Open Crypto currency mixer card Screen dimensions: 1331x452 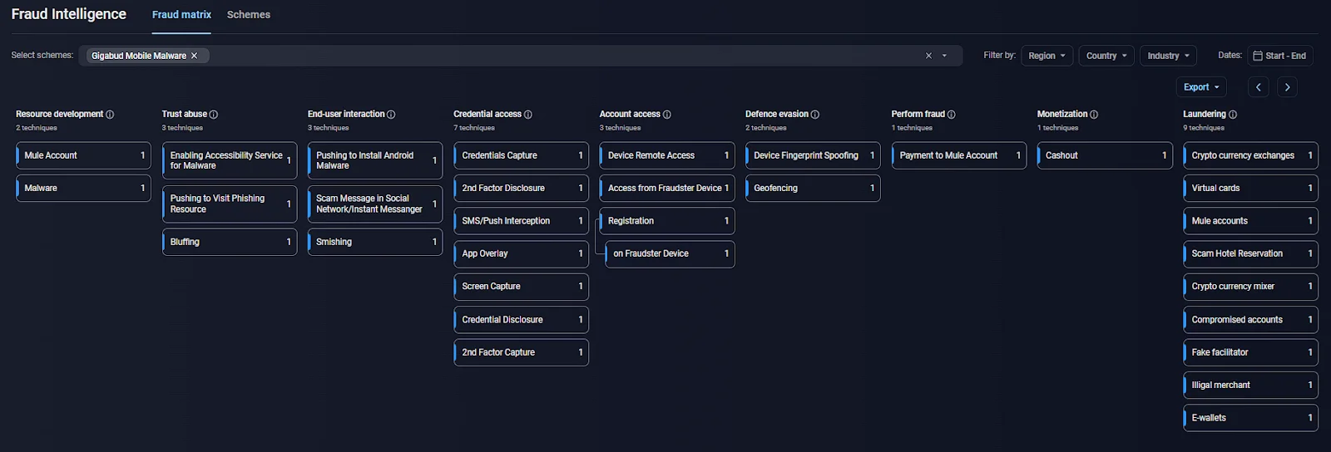pyautogui.click(x=1250, y=287)
